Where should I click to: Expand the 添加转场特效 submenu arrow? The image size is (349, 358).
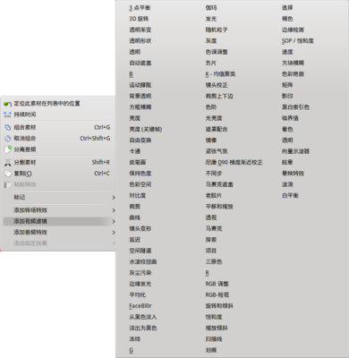point(114,210)
